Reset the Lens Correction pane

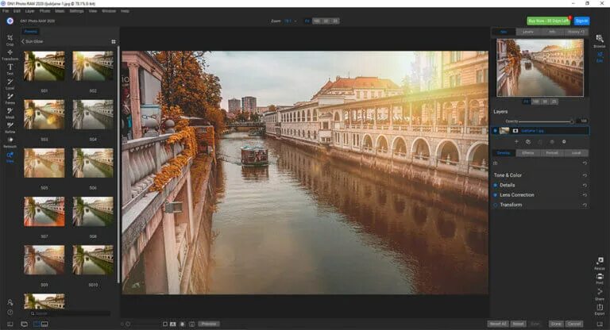(585, 195)
